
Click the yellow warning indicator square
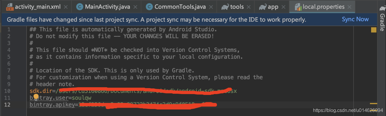(x=373, y=30)
